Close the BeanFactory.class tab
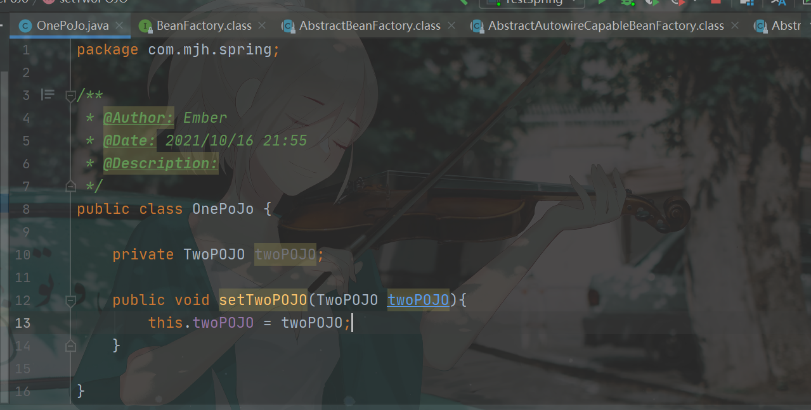The height and width of the screenshot is (410, 811). (x=263, y=26)
